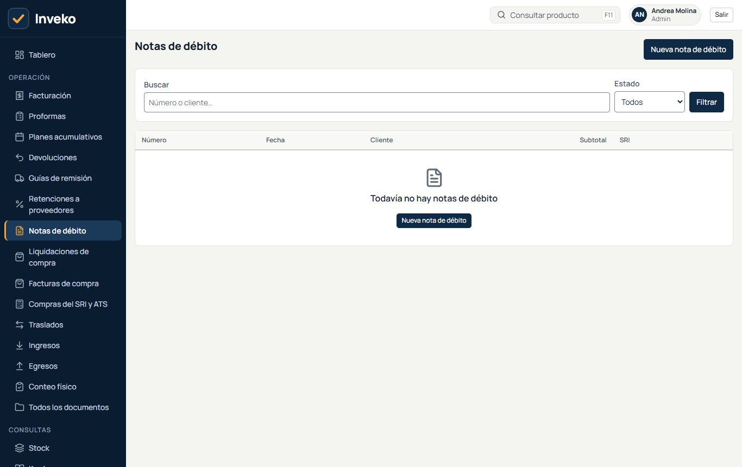Select Devoluciones from the sidebar
This screenshot has height=467, width=742.
click(x=63, y=157)
